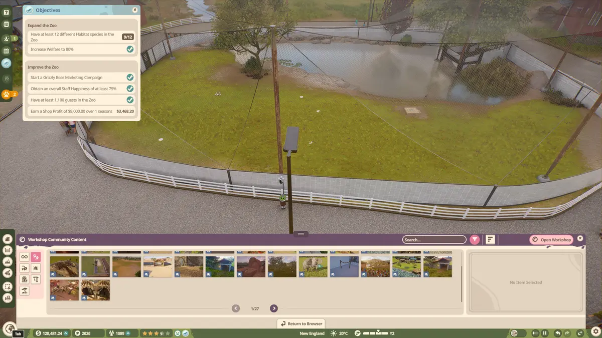This screenshot has width=602, height=338.
Task: Select the infinity all-items category filter
Action: 24,257
